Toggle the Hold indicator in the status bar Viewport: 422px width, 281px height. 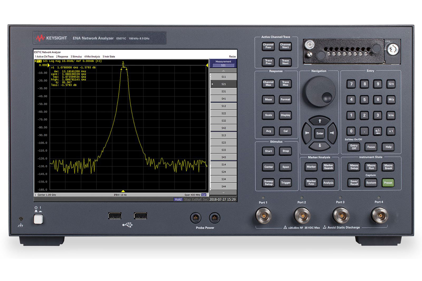click(x=178, y=200)
